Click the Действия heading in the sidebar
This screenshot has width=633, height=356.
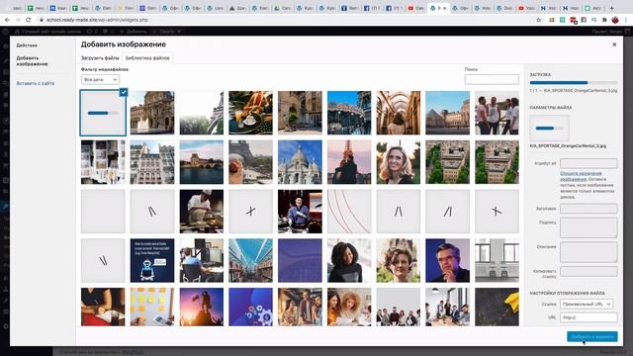[x=27, y=45]
